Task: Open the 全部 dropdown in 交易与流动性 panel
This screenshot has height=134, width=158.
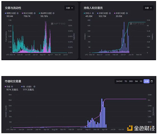Action: (69, 8)
